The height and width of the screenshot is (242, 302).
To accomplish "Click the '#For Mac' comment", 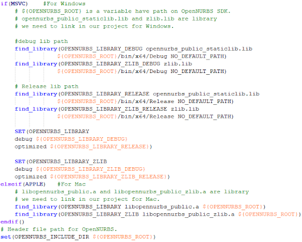I will tap(71, 184).
